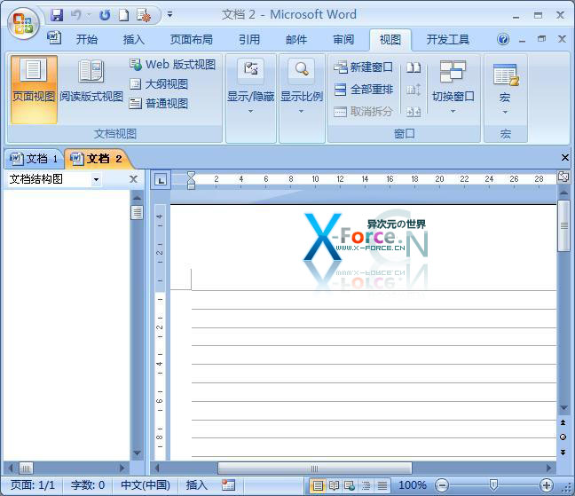Select web layout status bar icon
The height and width of the screenshot is (496, 575).
click(x=350, y=485)
